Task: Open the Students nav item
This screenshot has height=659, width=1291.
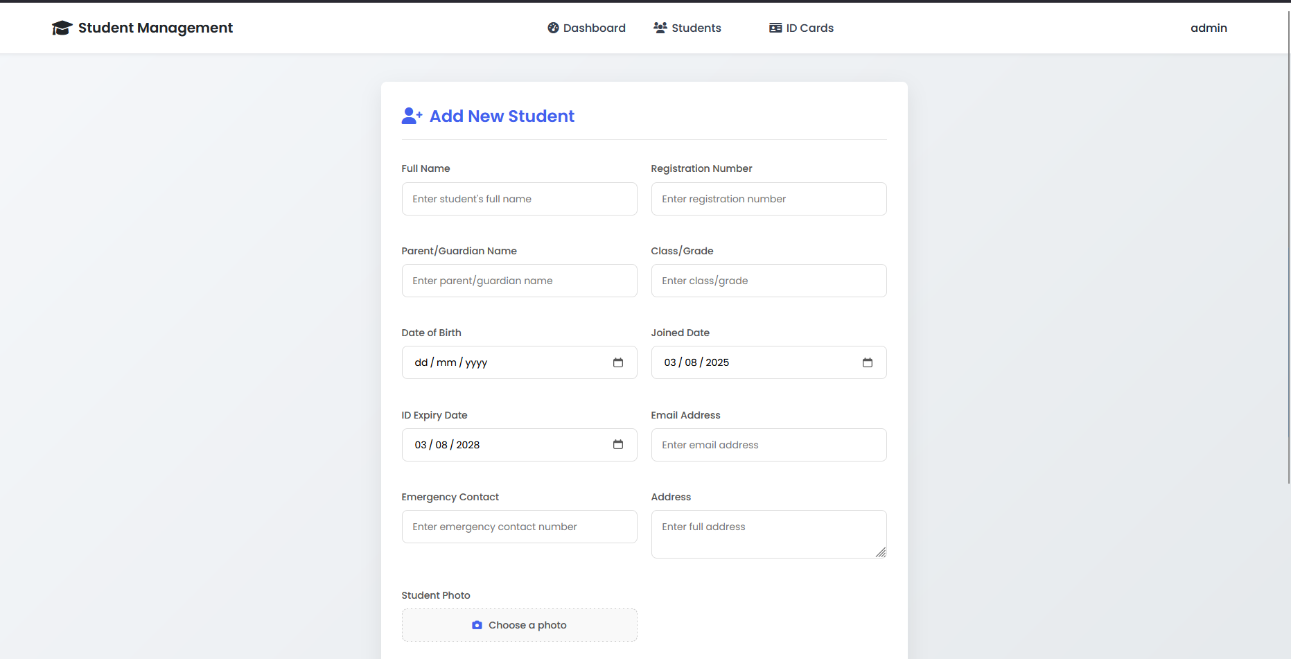Action: coord(696,28)
